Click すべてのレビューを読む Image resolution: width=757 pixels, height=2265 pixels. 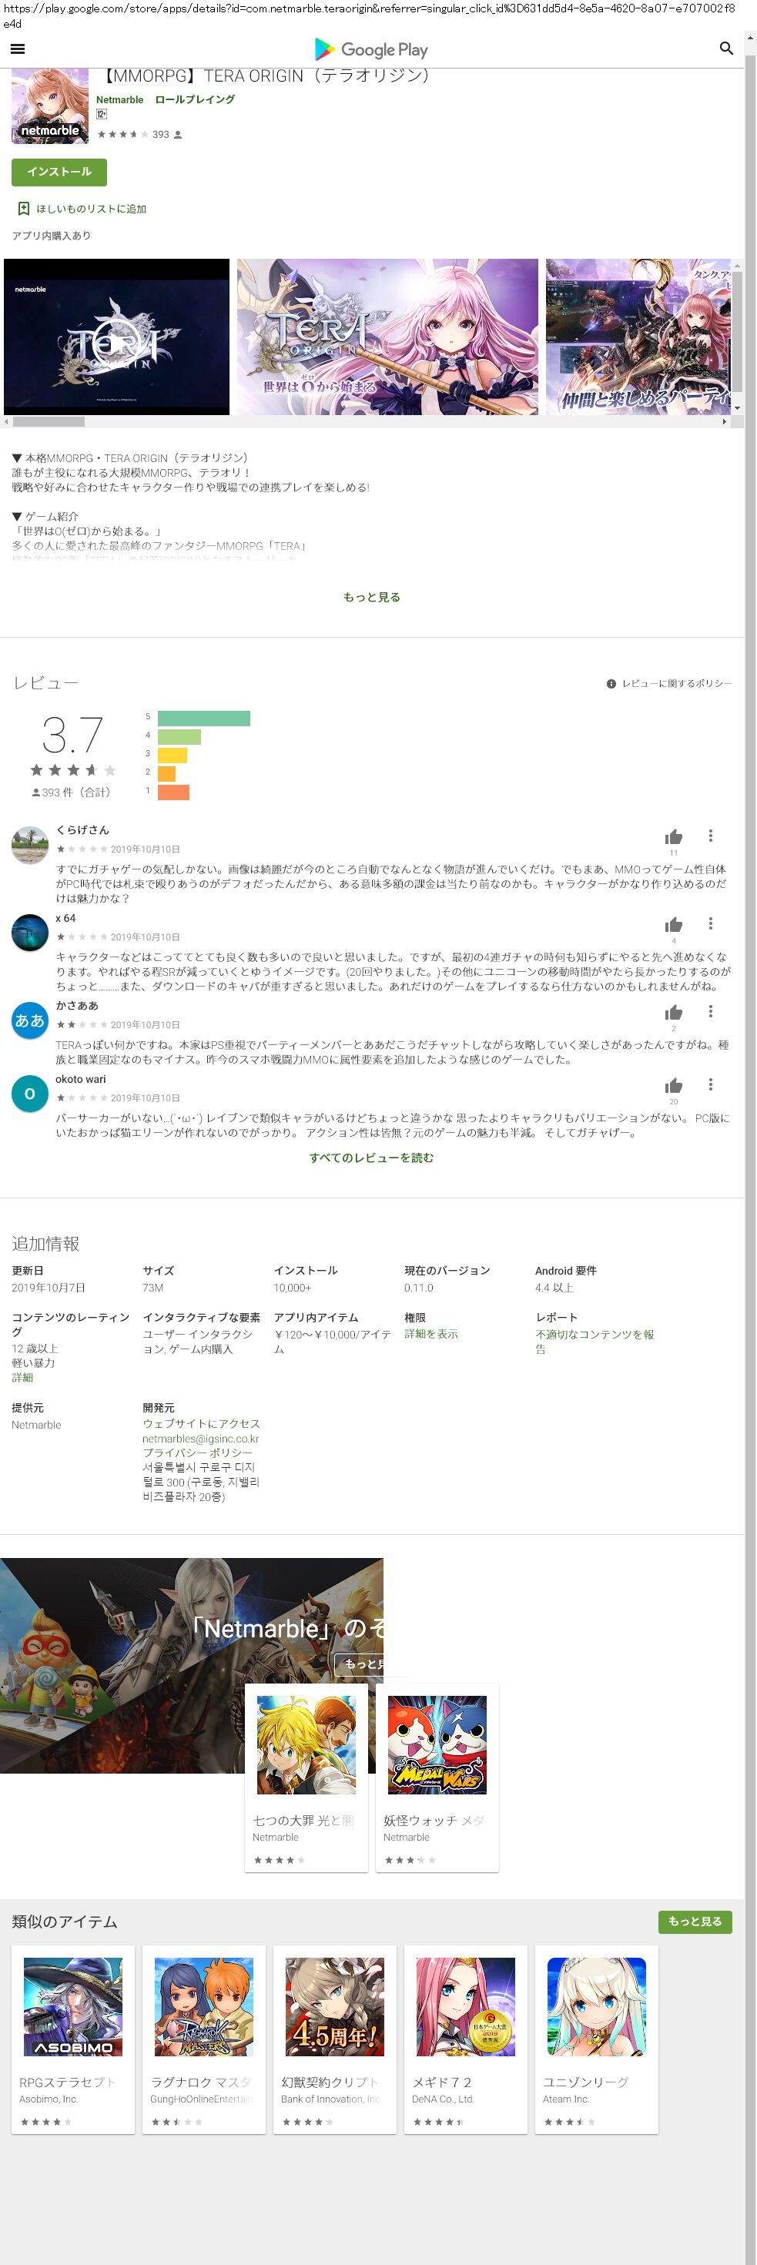click(x=372, y=1158)
